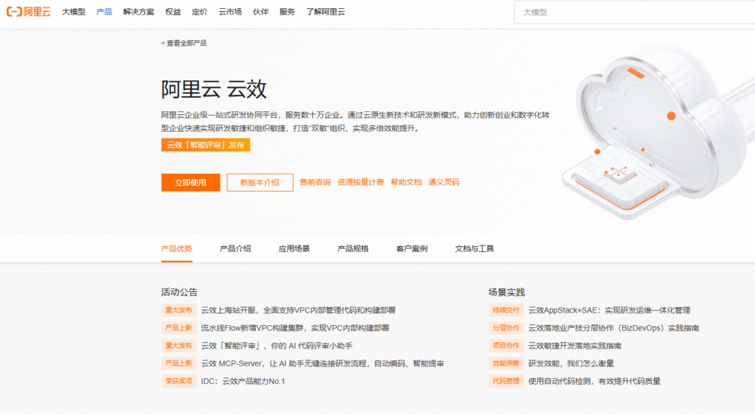Viewport: 755px width, 415px height.
Task: Click the 立即使用 button
Action: (191, 183)
